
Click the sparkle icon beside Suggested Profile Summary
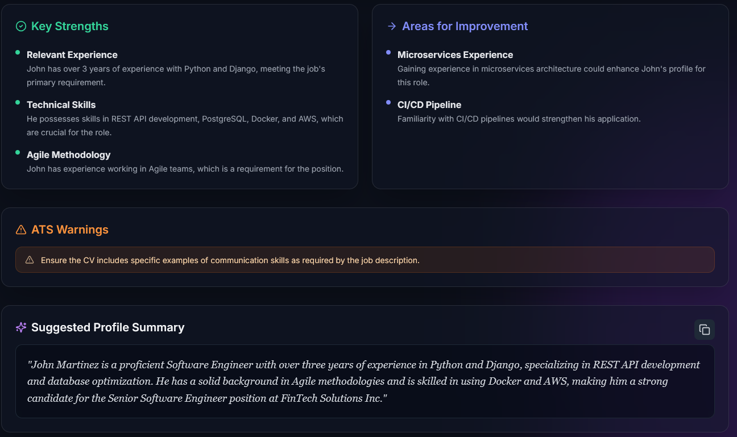point(21,327)
